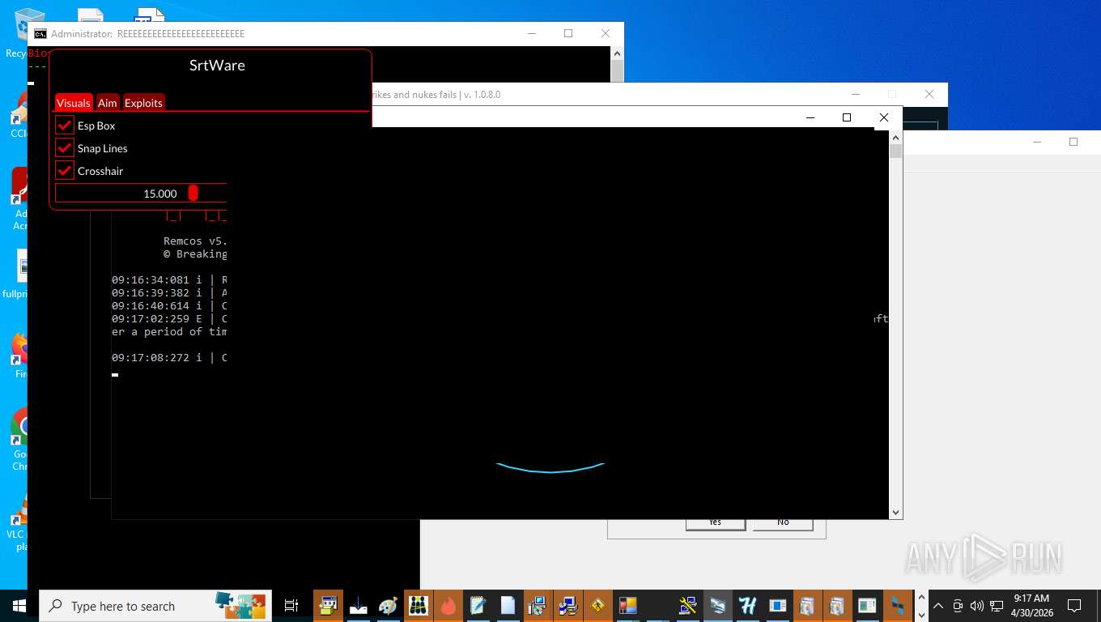1101x622 pixels.
Task: Click the No button in the dialog
Action: [x=783, y=523]
